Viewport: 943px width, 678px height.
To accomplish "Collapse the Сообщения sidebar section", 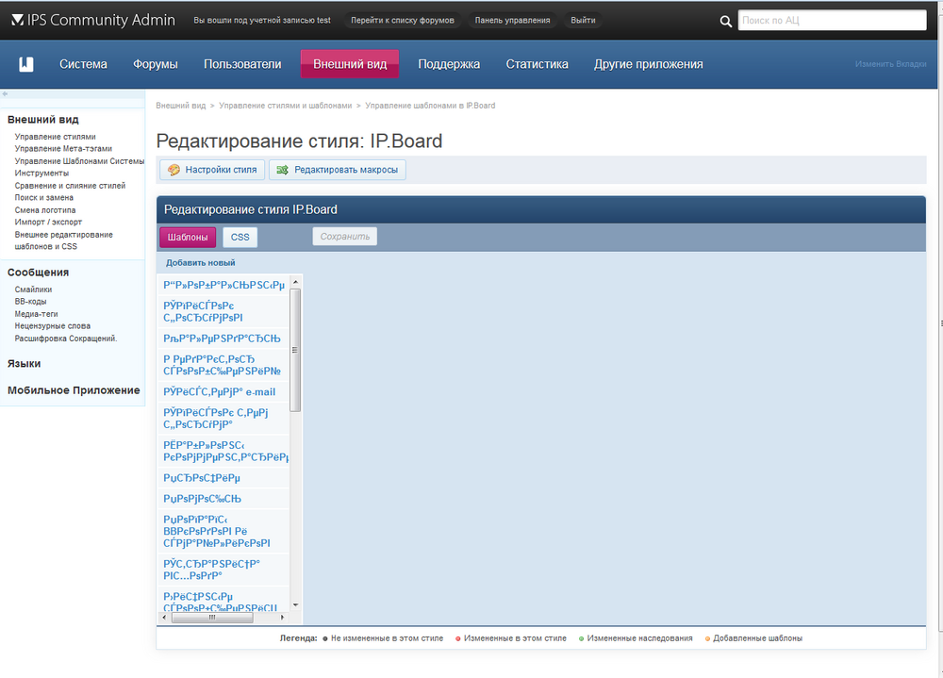I will 38,273.
